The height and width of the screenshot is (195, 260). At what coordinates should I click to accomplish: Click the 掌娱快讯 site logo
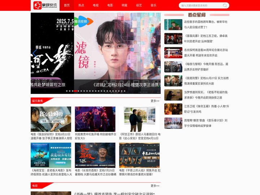(45, 5)
